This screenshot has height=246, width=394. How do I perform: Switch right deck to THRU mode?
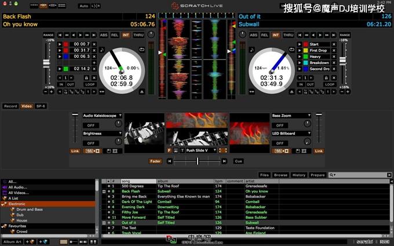(288, 35)
